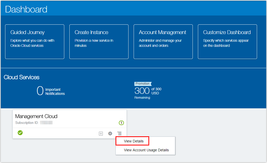Click the Management Cloud tile title
This screenshot has width=267, height=163.
point(36,116)
